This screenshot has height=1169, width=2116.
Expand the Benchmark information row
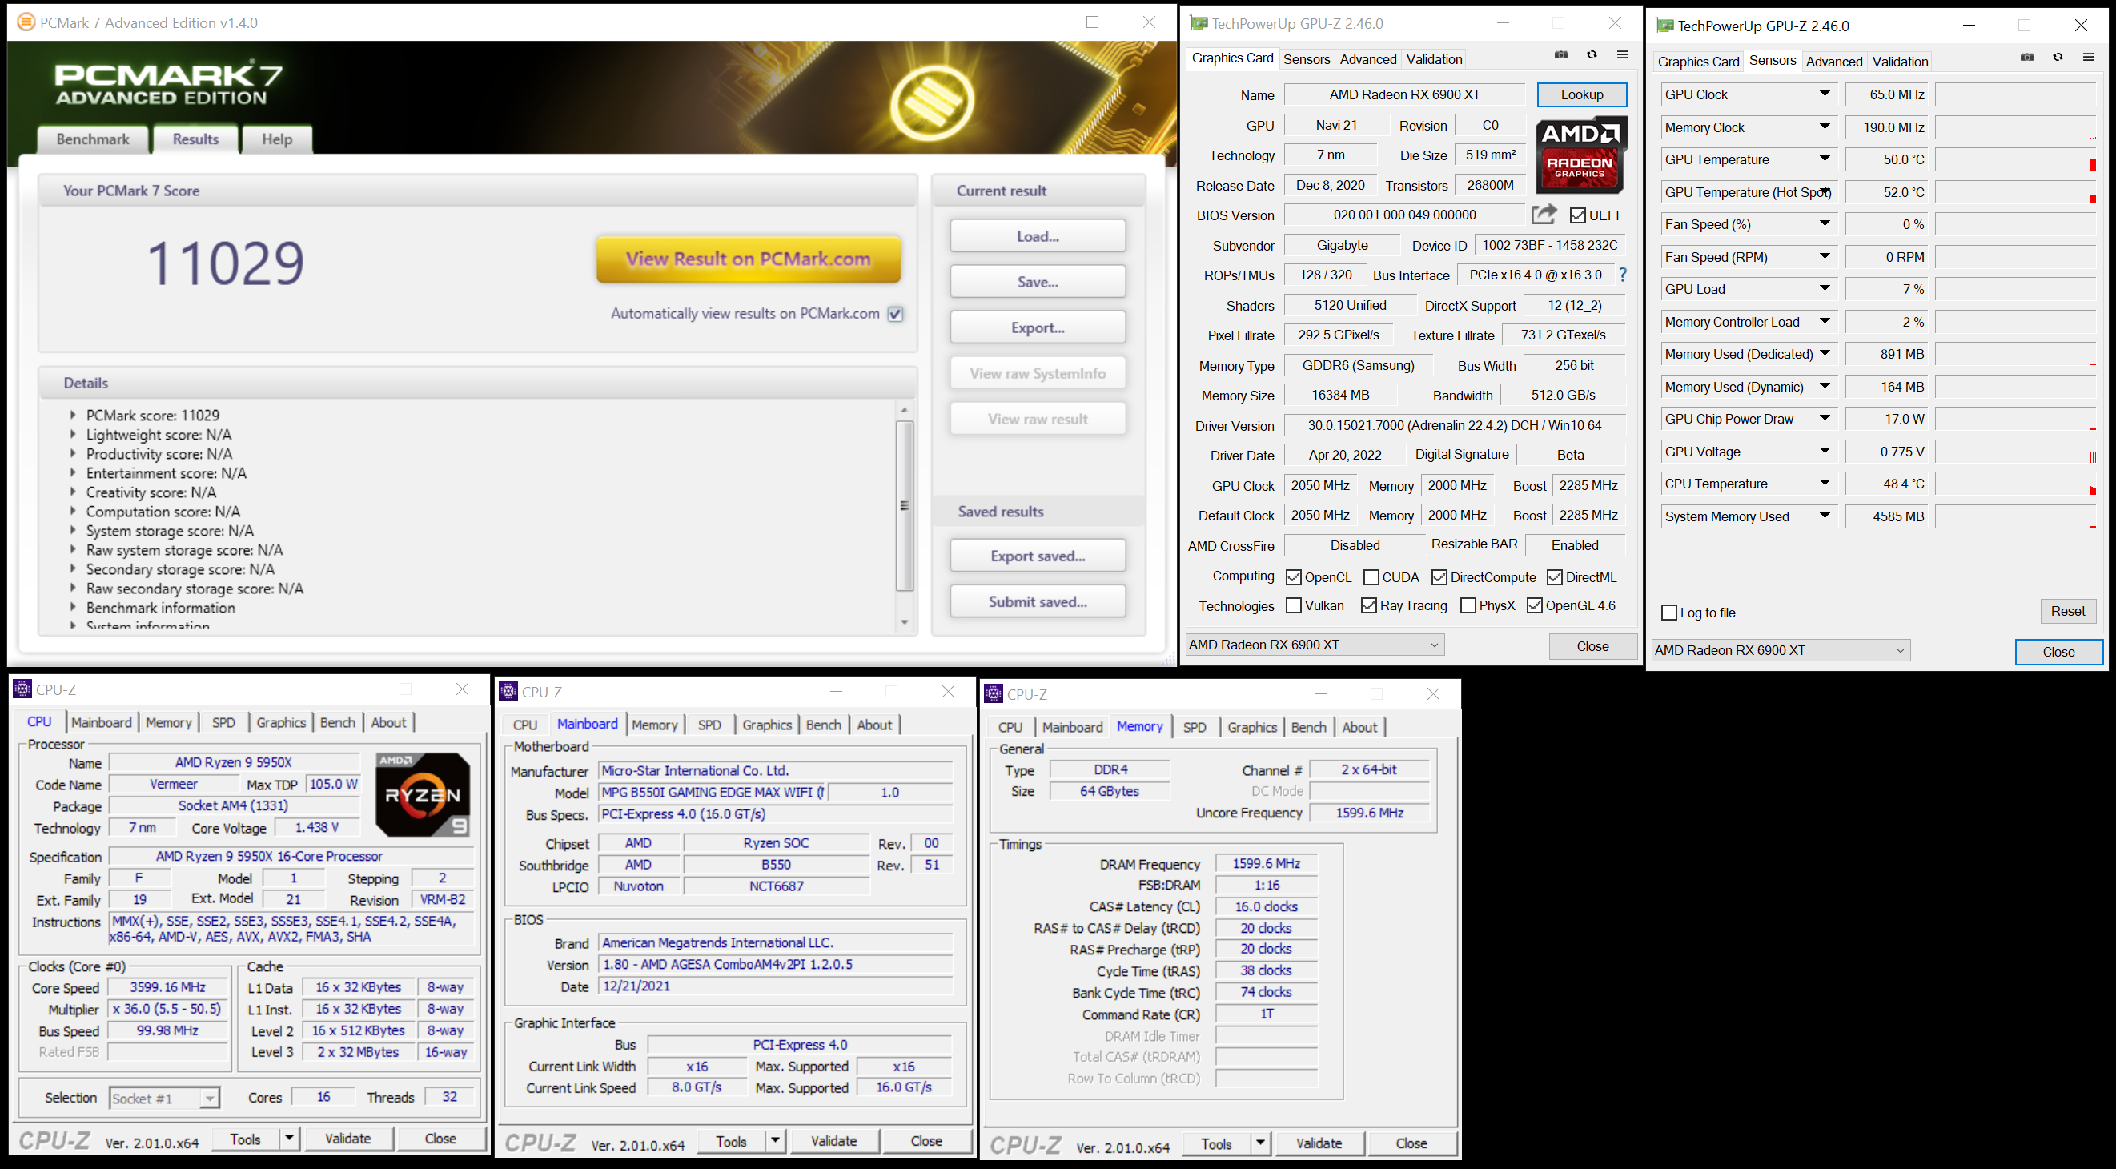(73, 607)
